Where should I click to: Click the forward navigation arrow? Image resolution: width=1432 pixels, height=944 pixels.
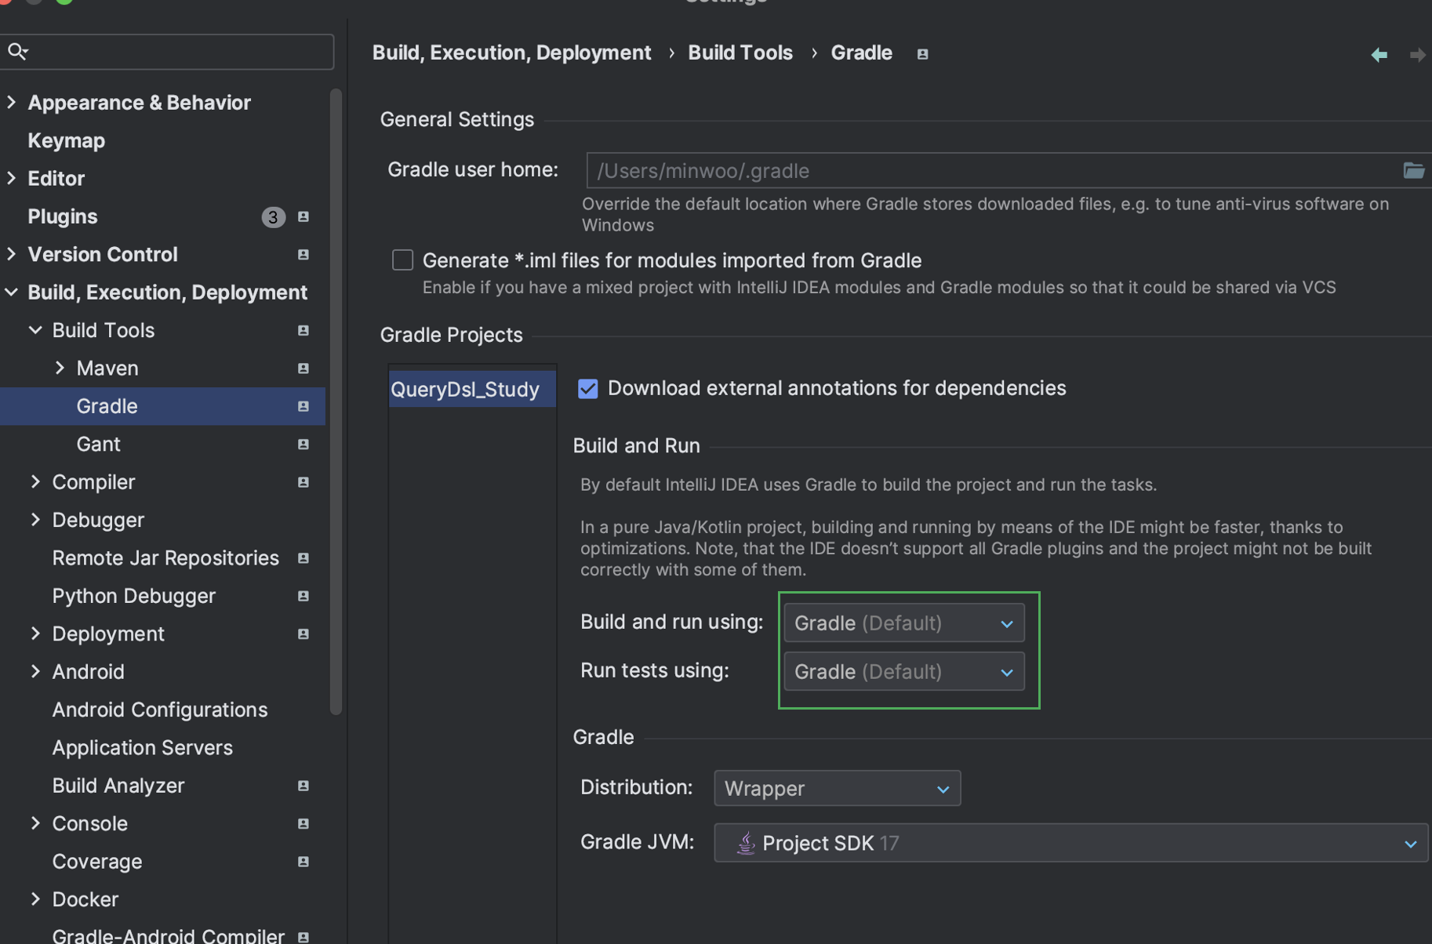[1418, 54]
